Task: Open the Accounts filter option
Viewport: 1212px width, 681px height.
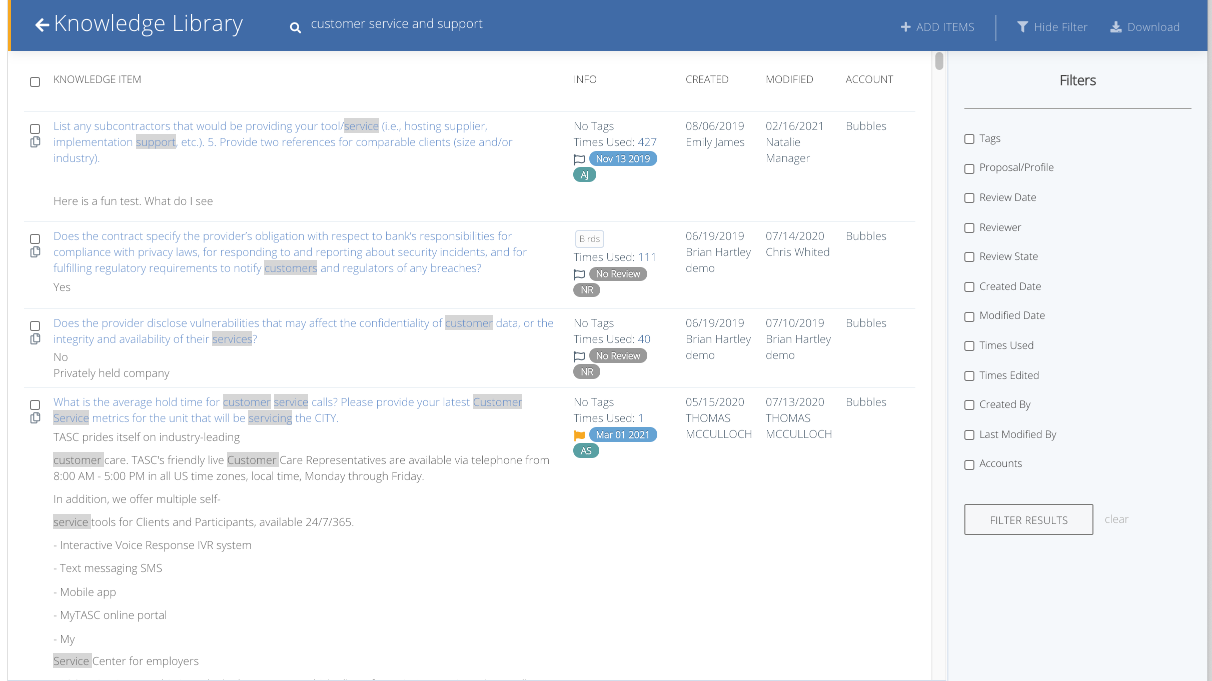Action: [x=969, y=464]
